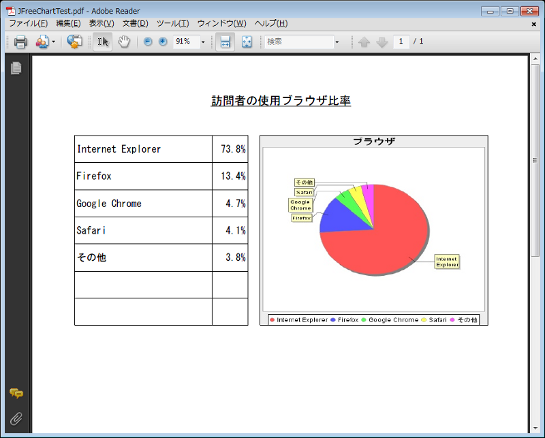This screenshot has width=545, height=438.
Task: Open the collaborate/share icon in toolbar
Action: [42, 42]
